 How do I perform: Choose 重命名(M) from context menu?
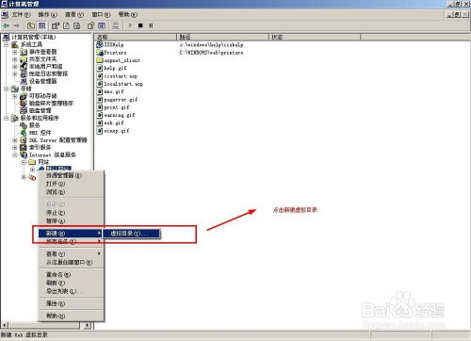(70, 274)
